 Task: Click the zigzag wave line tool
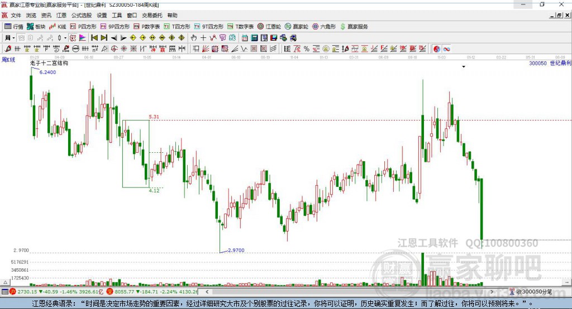point(244,49)
